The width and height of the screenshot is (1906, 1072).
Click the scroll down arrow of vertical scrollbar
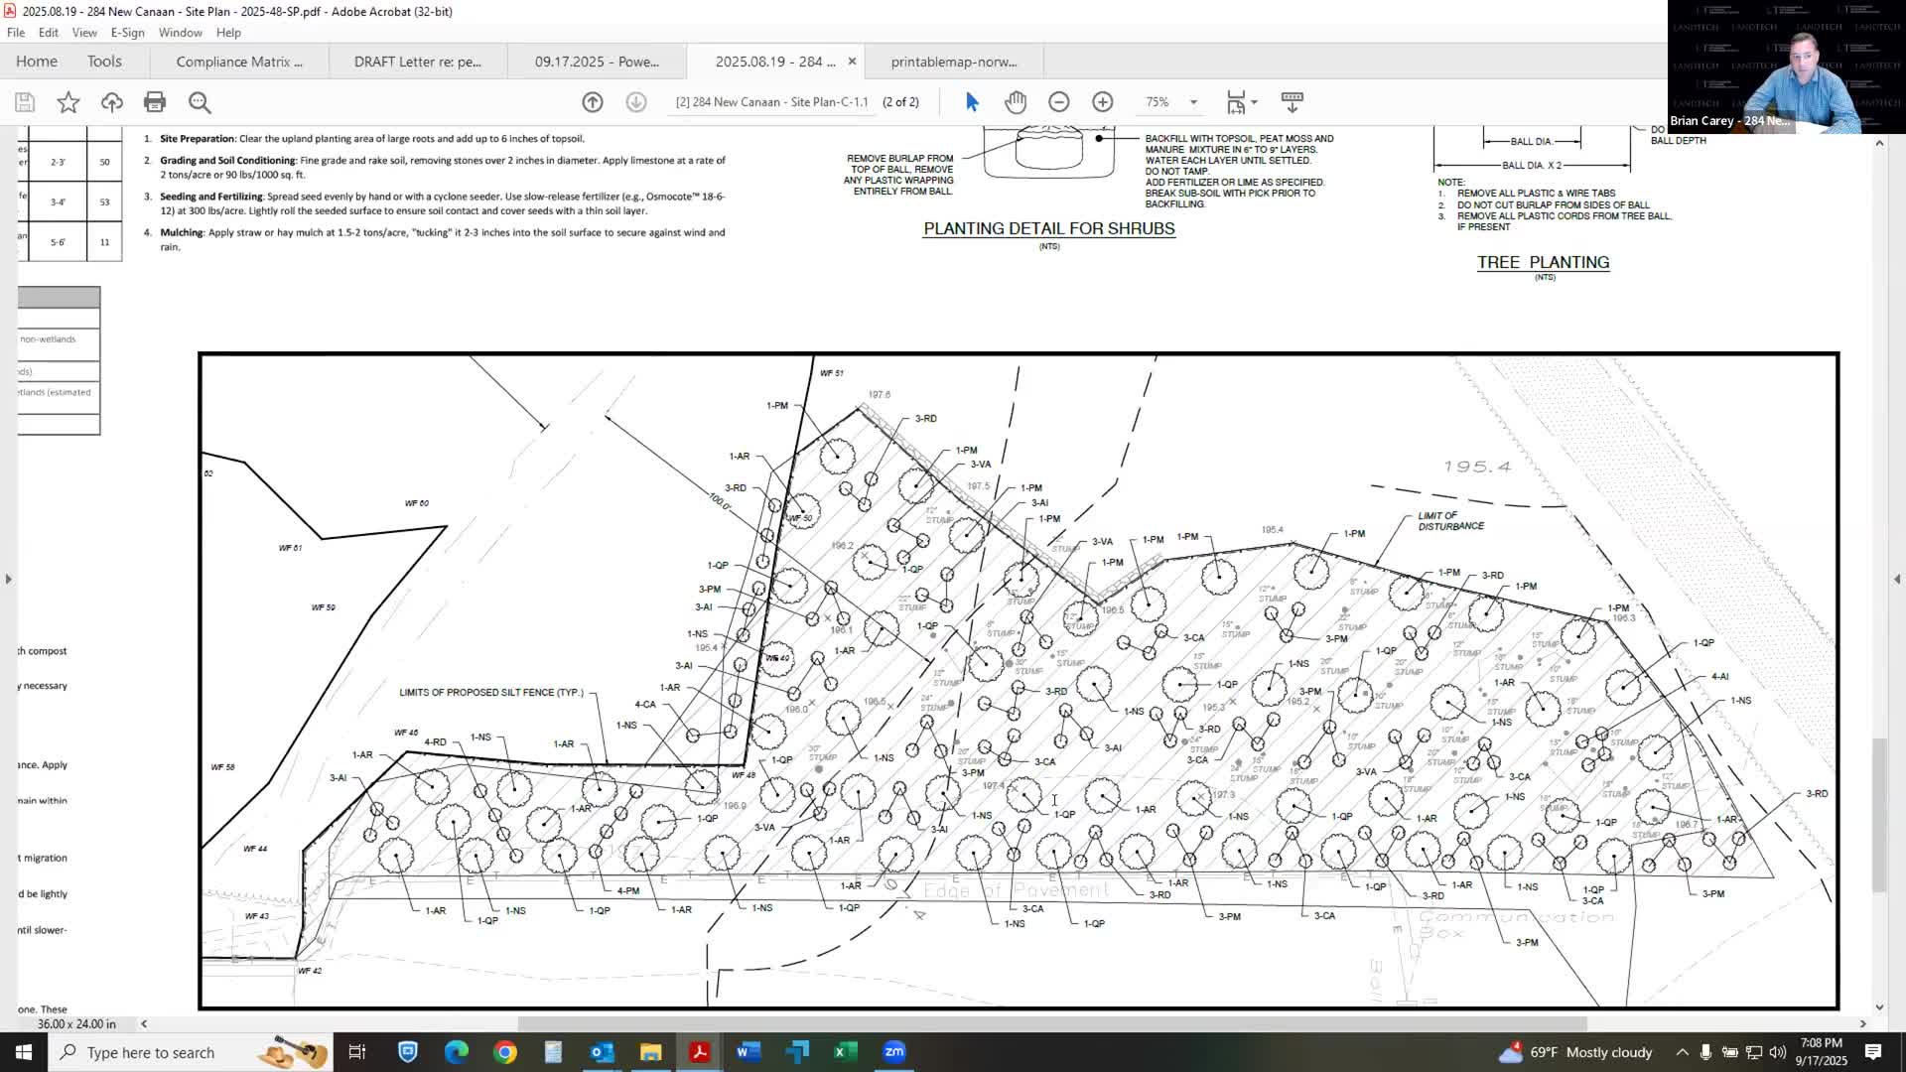click(1878, 1006)
